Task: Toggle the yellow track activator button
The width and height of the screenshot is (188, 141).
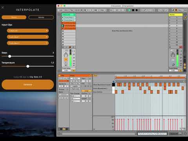Action: [66, 60]
